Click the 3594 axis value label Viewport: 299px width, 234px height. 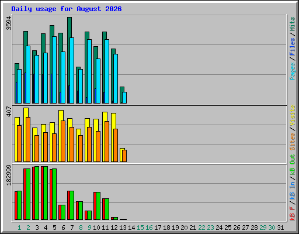coord(9,23)
